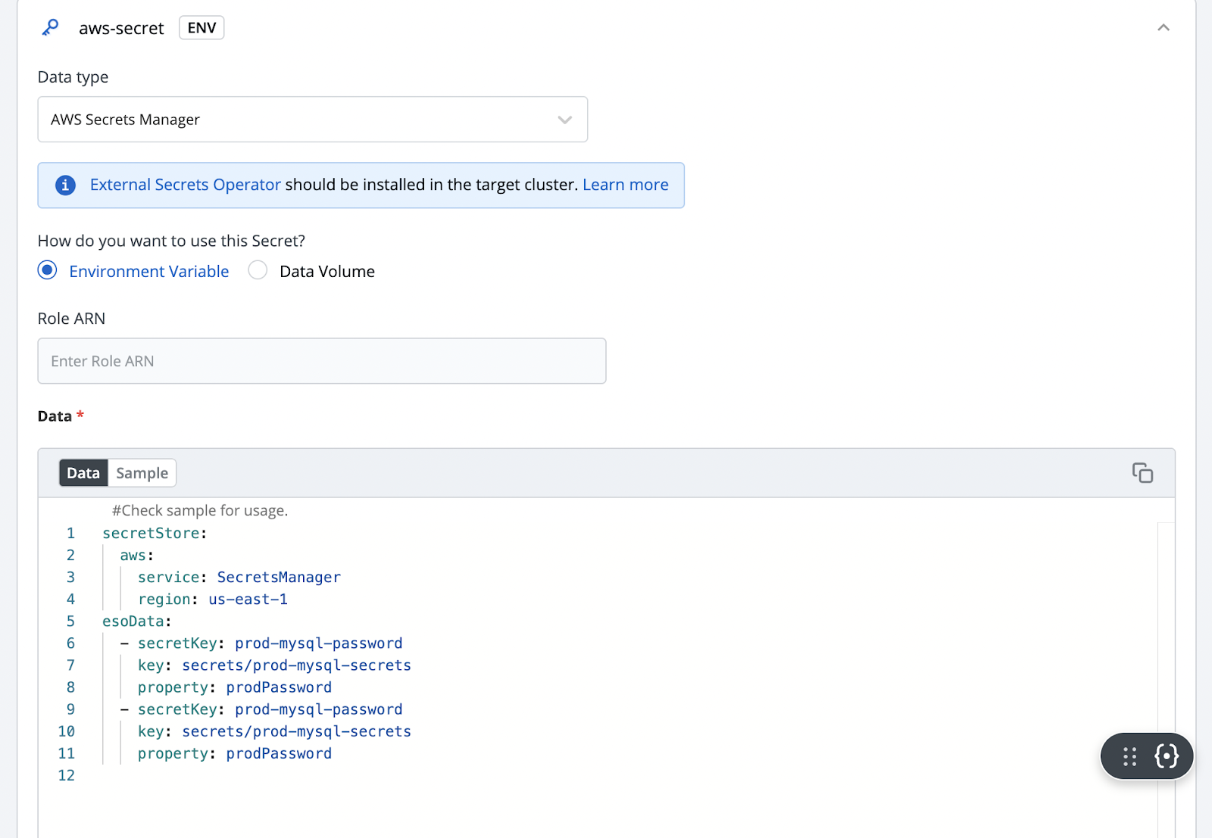Click the 'service: SecretsManager' line
The height and width of the screenshot is (838, 1212).
tap(239, 577)
